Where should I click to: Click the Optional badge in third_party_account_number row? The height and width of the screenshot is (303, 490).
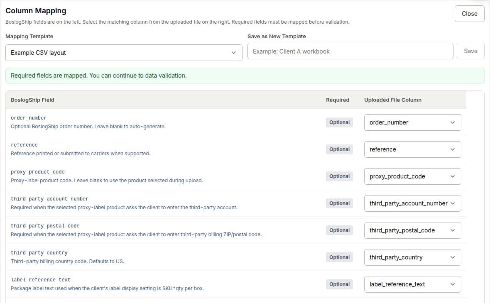tap(339, 203)
